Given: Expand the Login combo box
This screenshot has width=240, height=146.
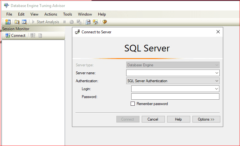Looking at the screenshot, I should tap(217, 89).
